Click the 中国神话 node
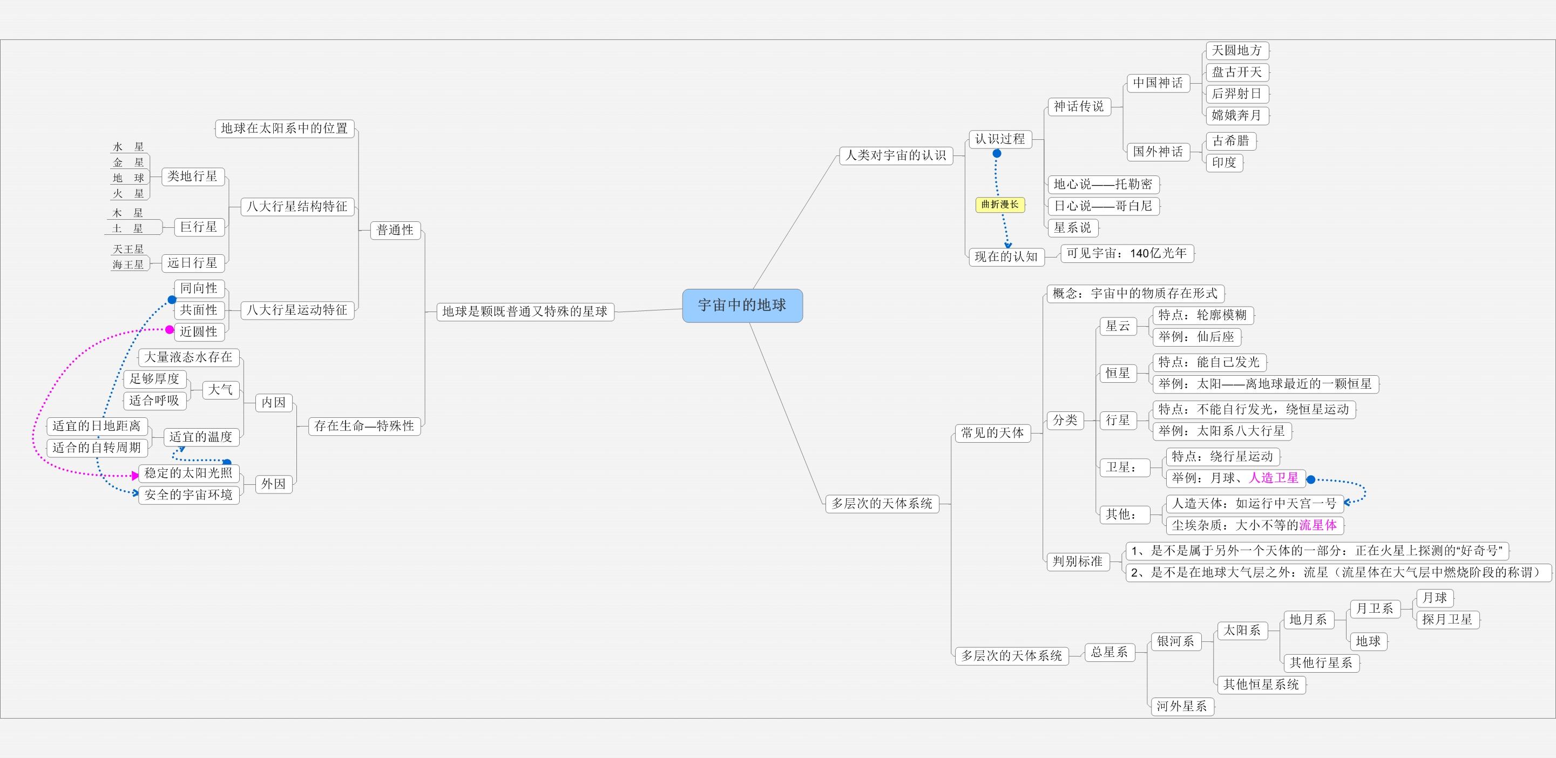The image size is (1556, 758). [x=1158, y=83]
